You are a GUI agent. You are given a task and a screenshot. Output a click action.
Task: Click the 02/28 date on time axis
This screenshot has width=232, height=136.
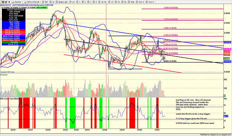(x=48, y=130)
